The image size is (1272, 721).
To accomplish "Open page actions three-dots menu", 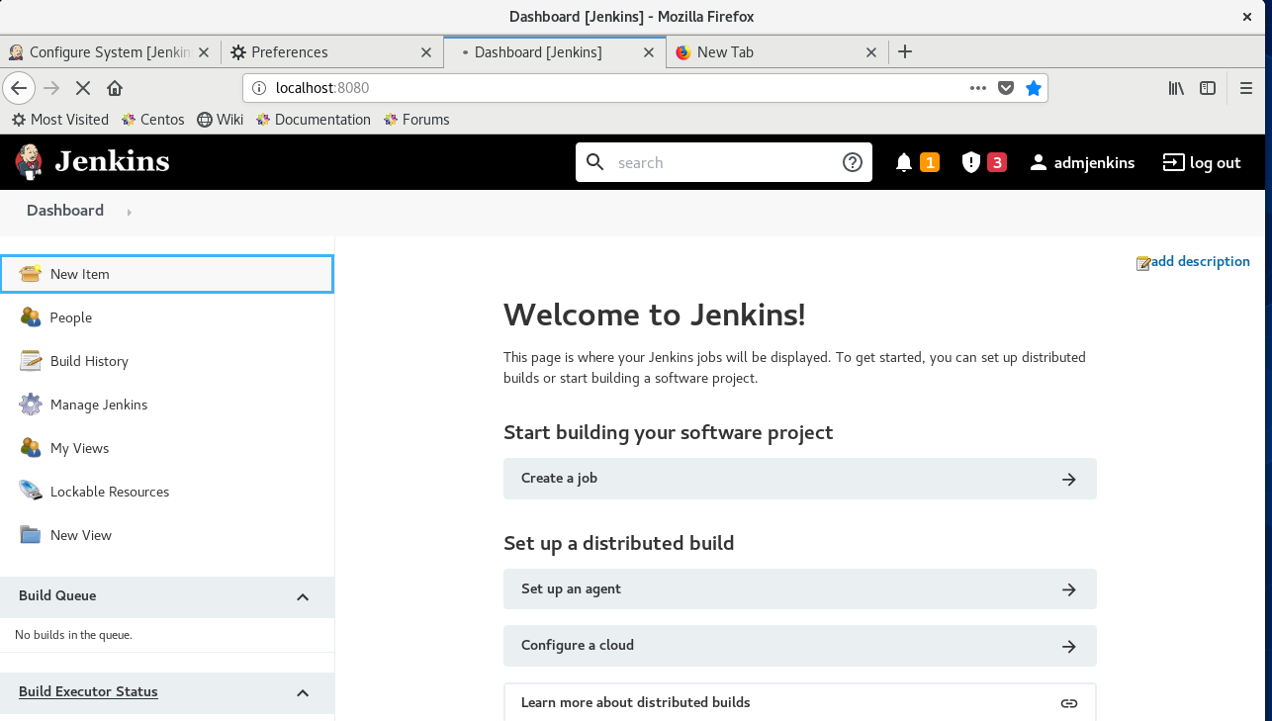I will point(978,88).
